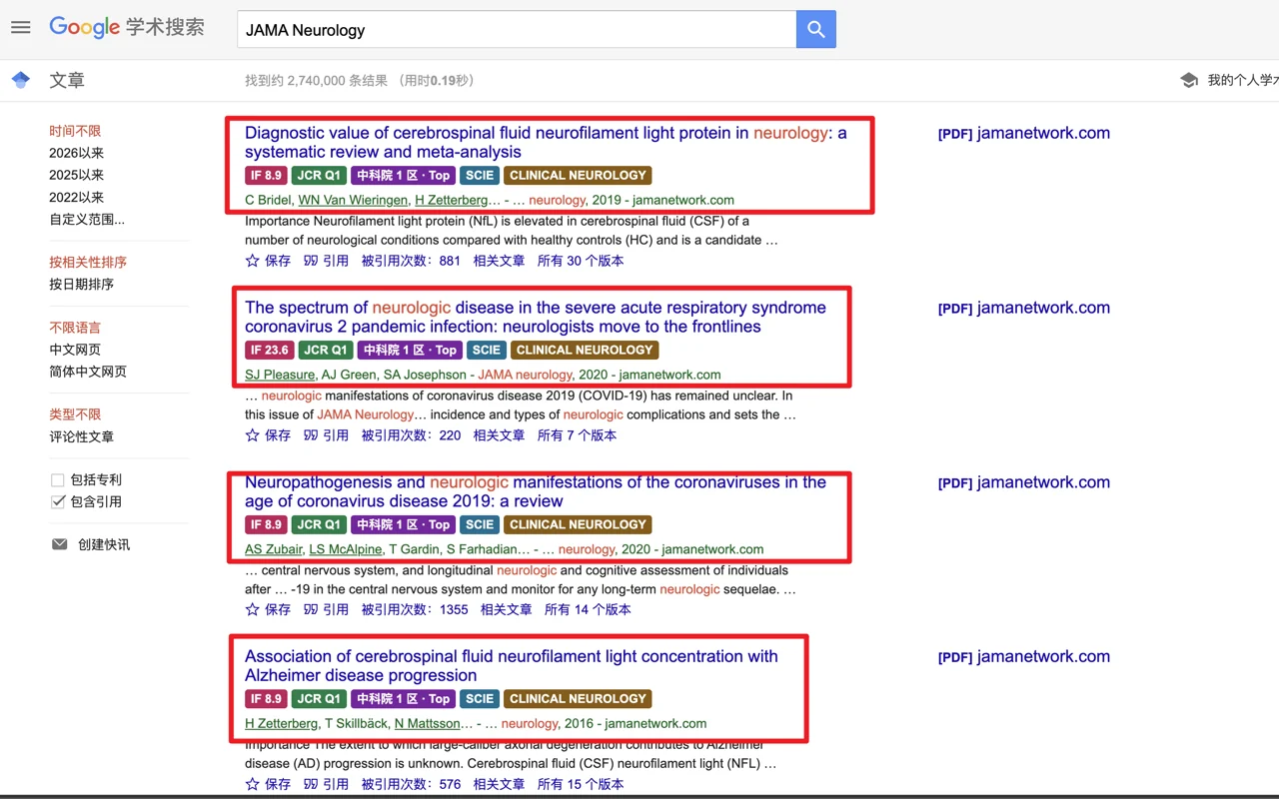The height and width of the screenshot is (799, 1279).
Task: Open 被引用次数：1355 citations link
Action: coord(415,609)
